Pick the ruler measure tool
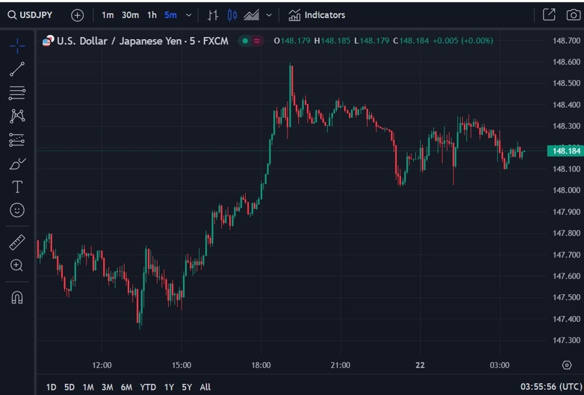The width and height of the screenshot is (584, 395). point(17,242)
